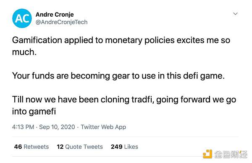Viewport: 252px width, 163px height.
Task: Visit the @AndreCronjeTech handle
Action: coord(62,22)
